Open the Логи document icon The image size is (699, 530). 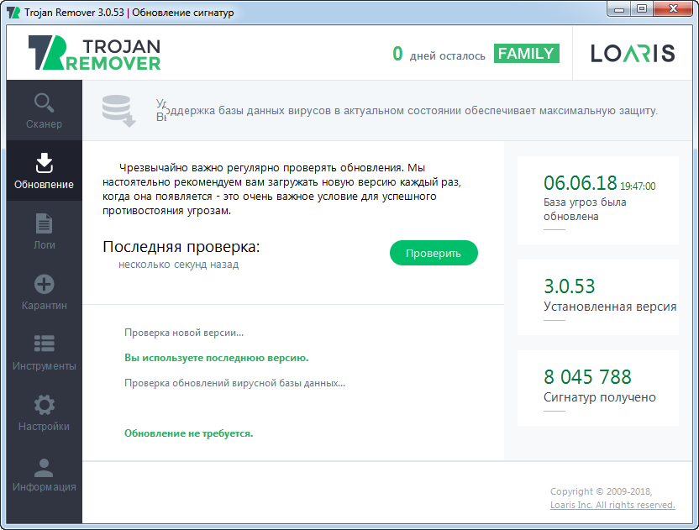tap(45, 223)
